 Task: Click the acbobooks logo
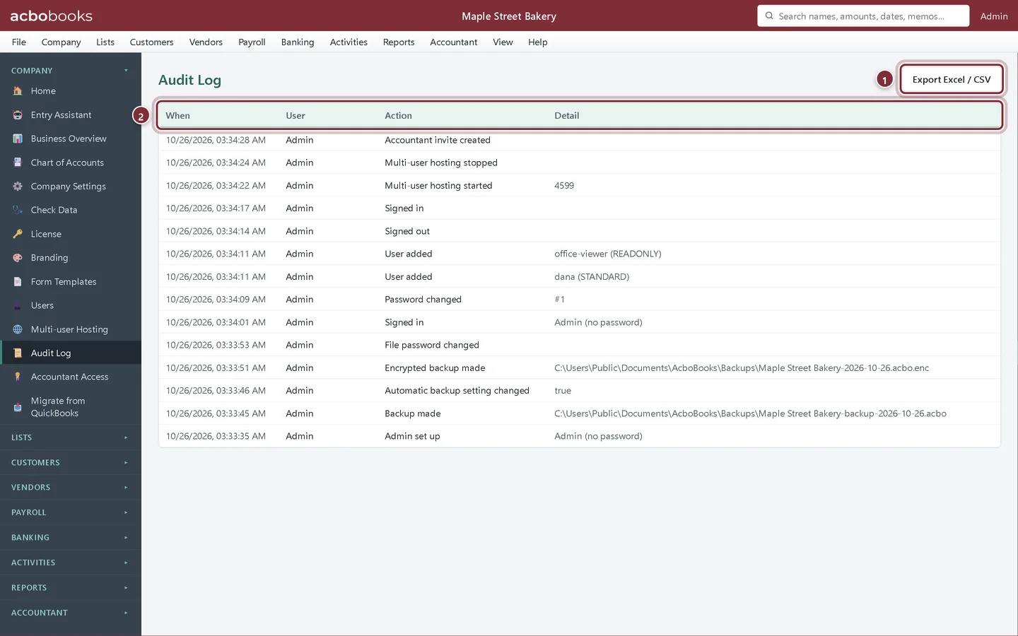51,16
